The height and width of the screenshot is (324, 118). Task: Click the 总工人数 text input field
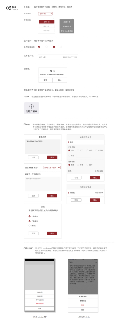(58, 57)
